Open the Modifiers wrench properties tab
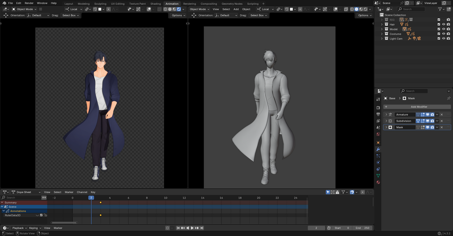 tap(378, 149)
